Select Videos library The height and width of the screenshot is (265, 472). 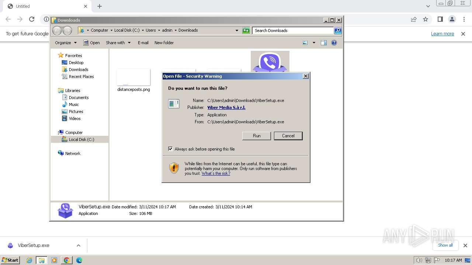[x=74, y=119]
